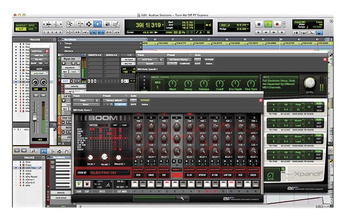346x224 pixels.
Task: Toggle SAFE in the Boom plugin header
Action: click(133, 104)
